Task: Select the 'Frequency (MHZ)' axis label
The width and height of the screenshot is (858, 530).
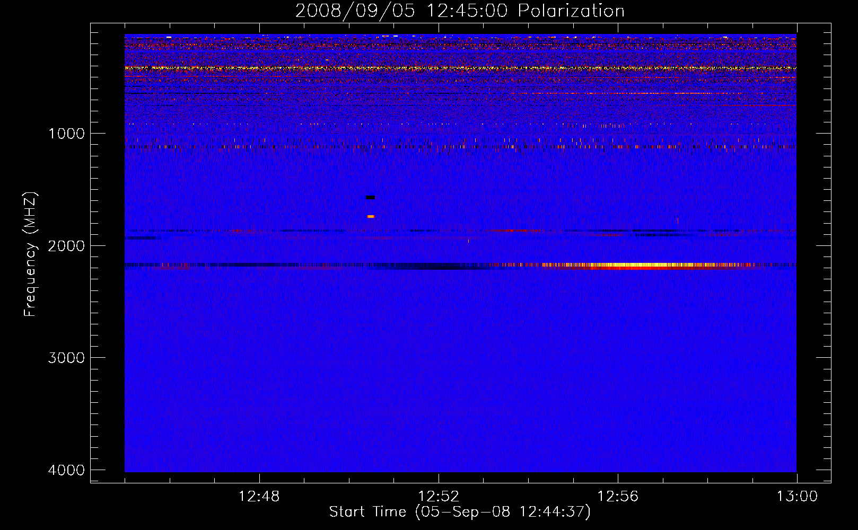Action: click(31, 254)
